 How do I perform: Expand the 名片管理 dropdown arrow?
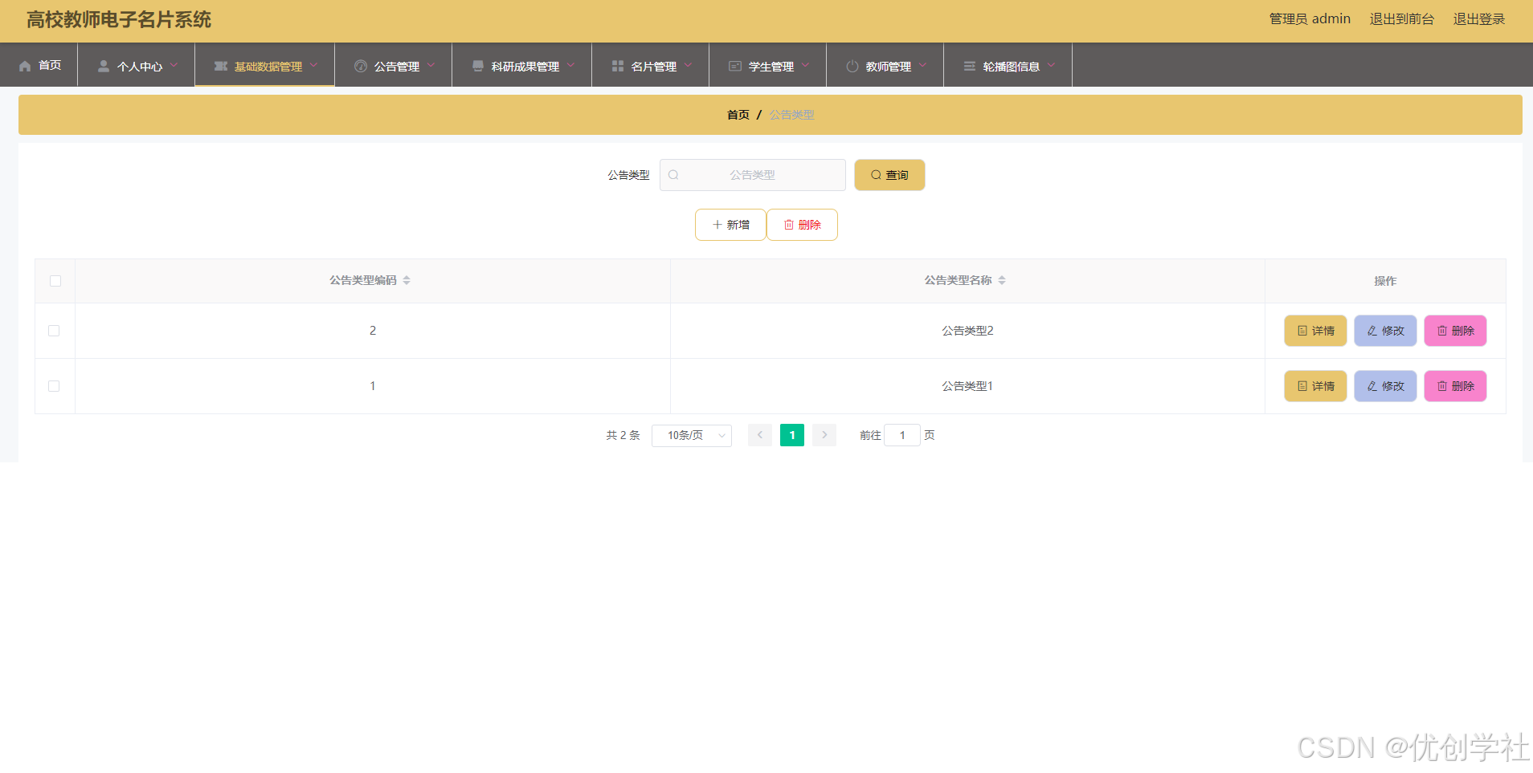(x=688, y=65)
